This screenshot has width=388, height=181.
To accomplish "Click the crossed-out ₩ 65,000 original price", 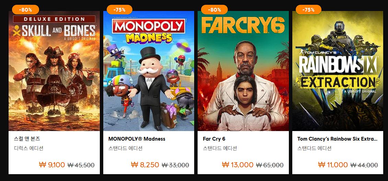I will pos(270,165).
